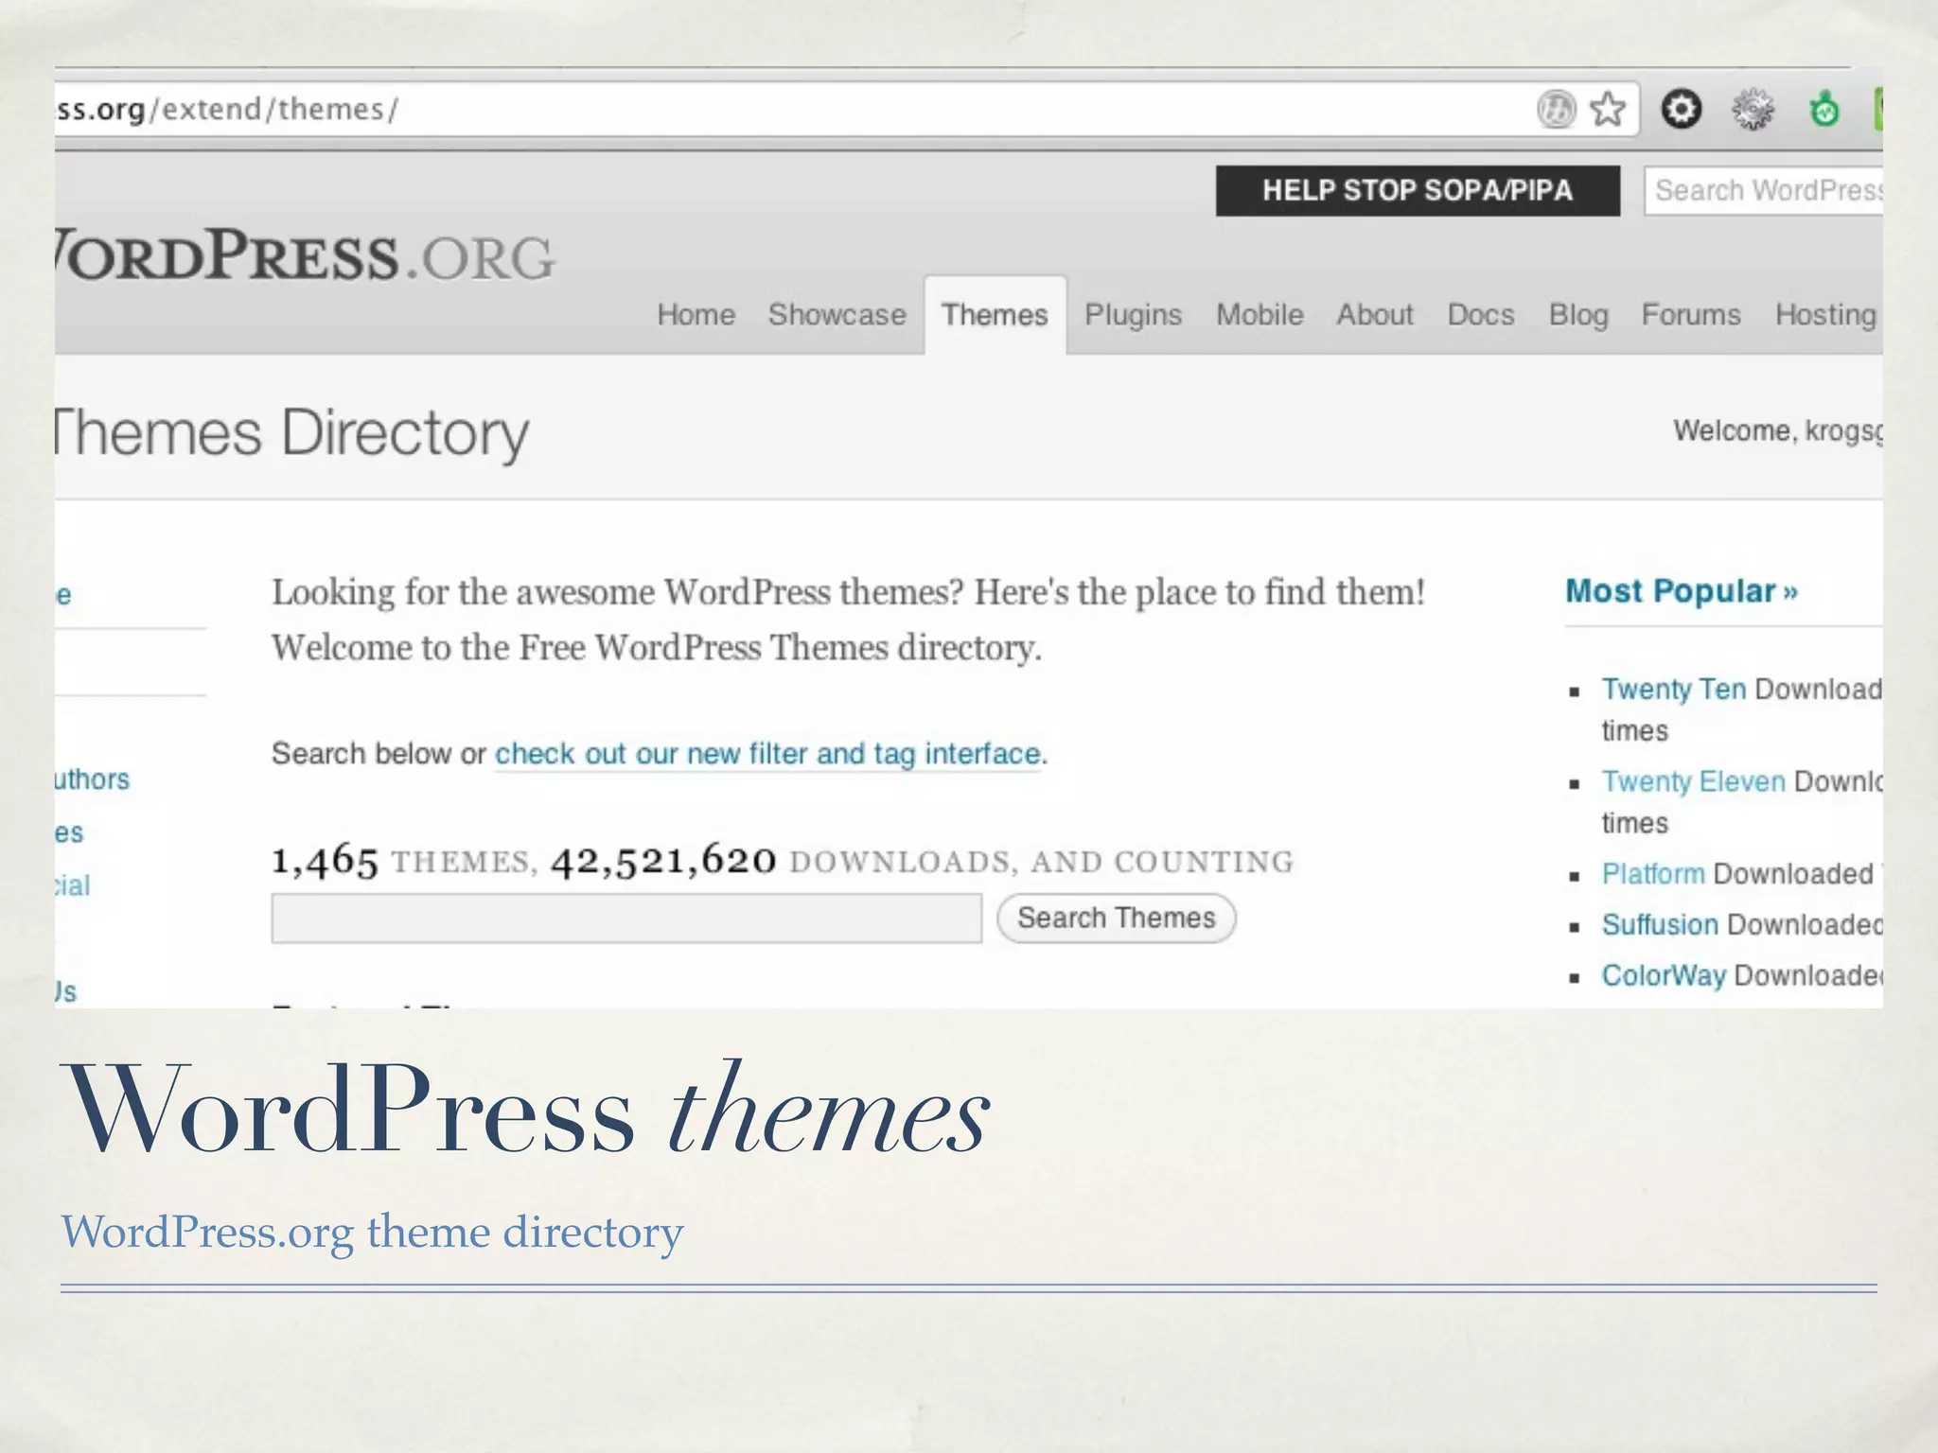Open the About page

[x=1374, y=314]
